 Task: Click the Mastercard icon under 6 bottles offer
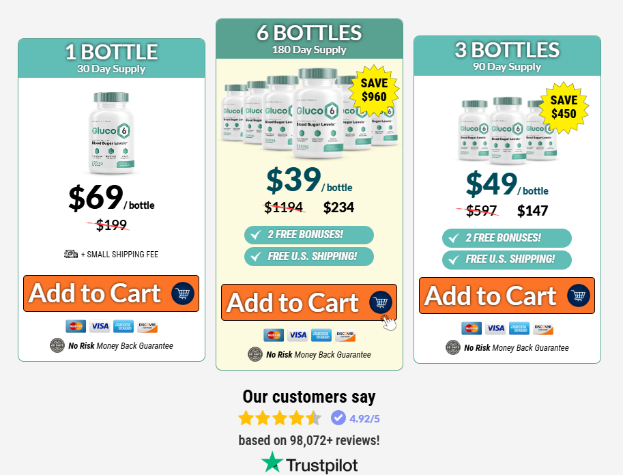pos(274,335)
